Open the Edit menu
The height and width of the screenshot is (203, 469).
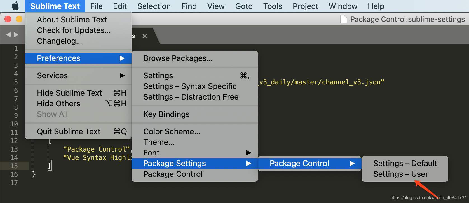click(120, 6)
